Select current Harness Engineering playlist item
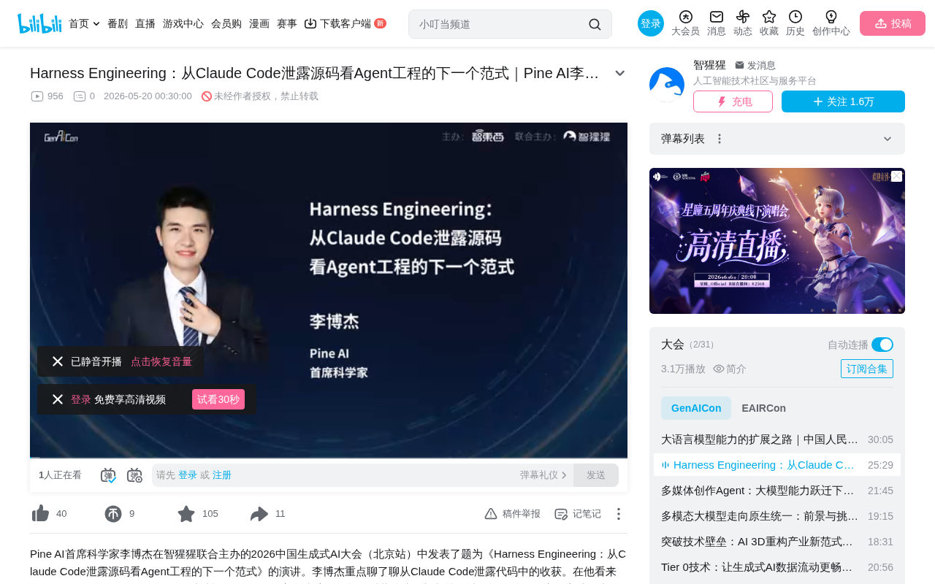935x584 pixels. tap(777, 465)
